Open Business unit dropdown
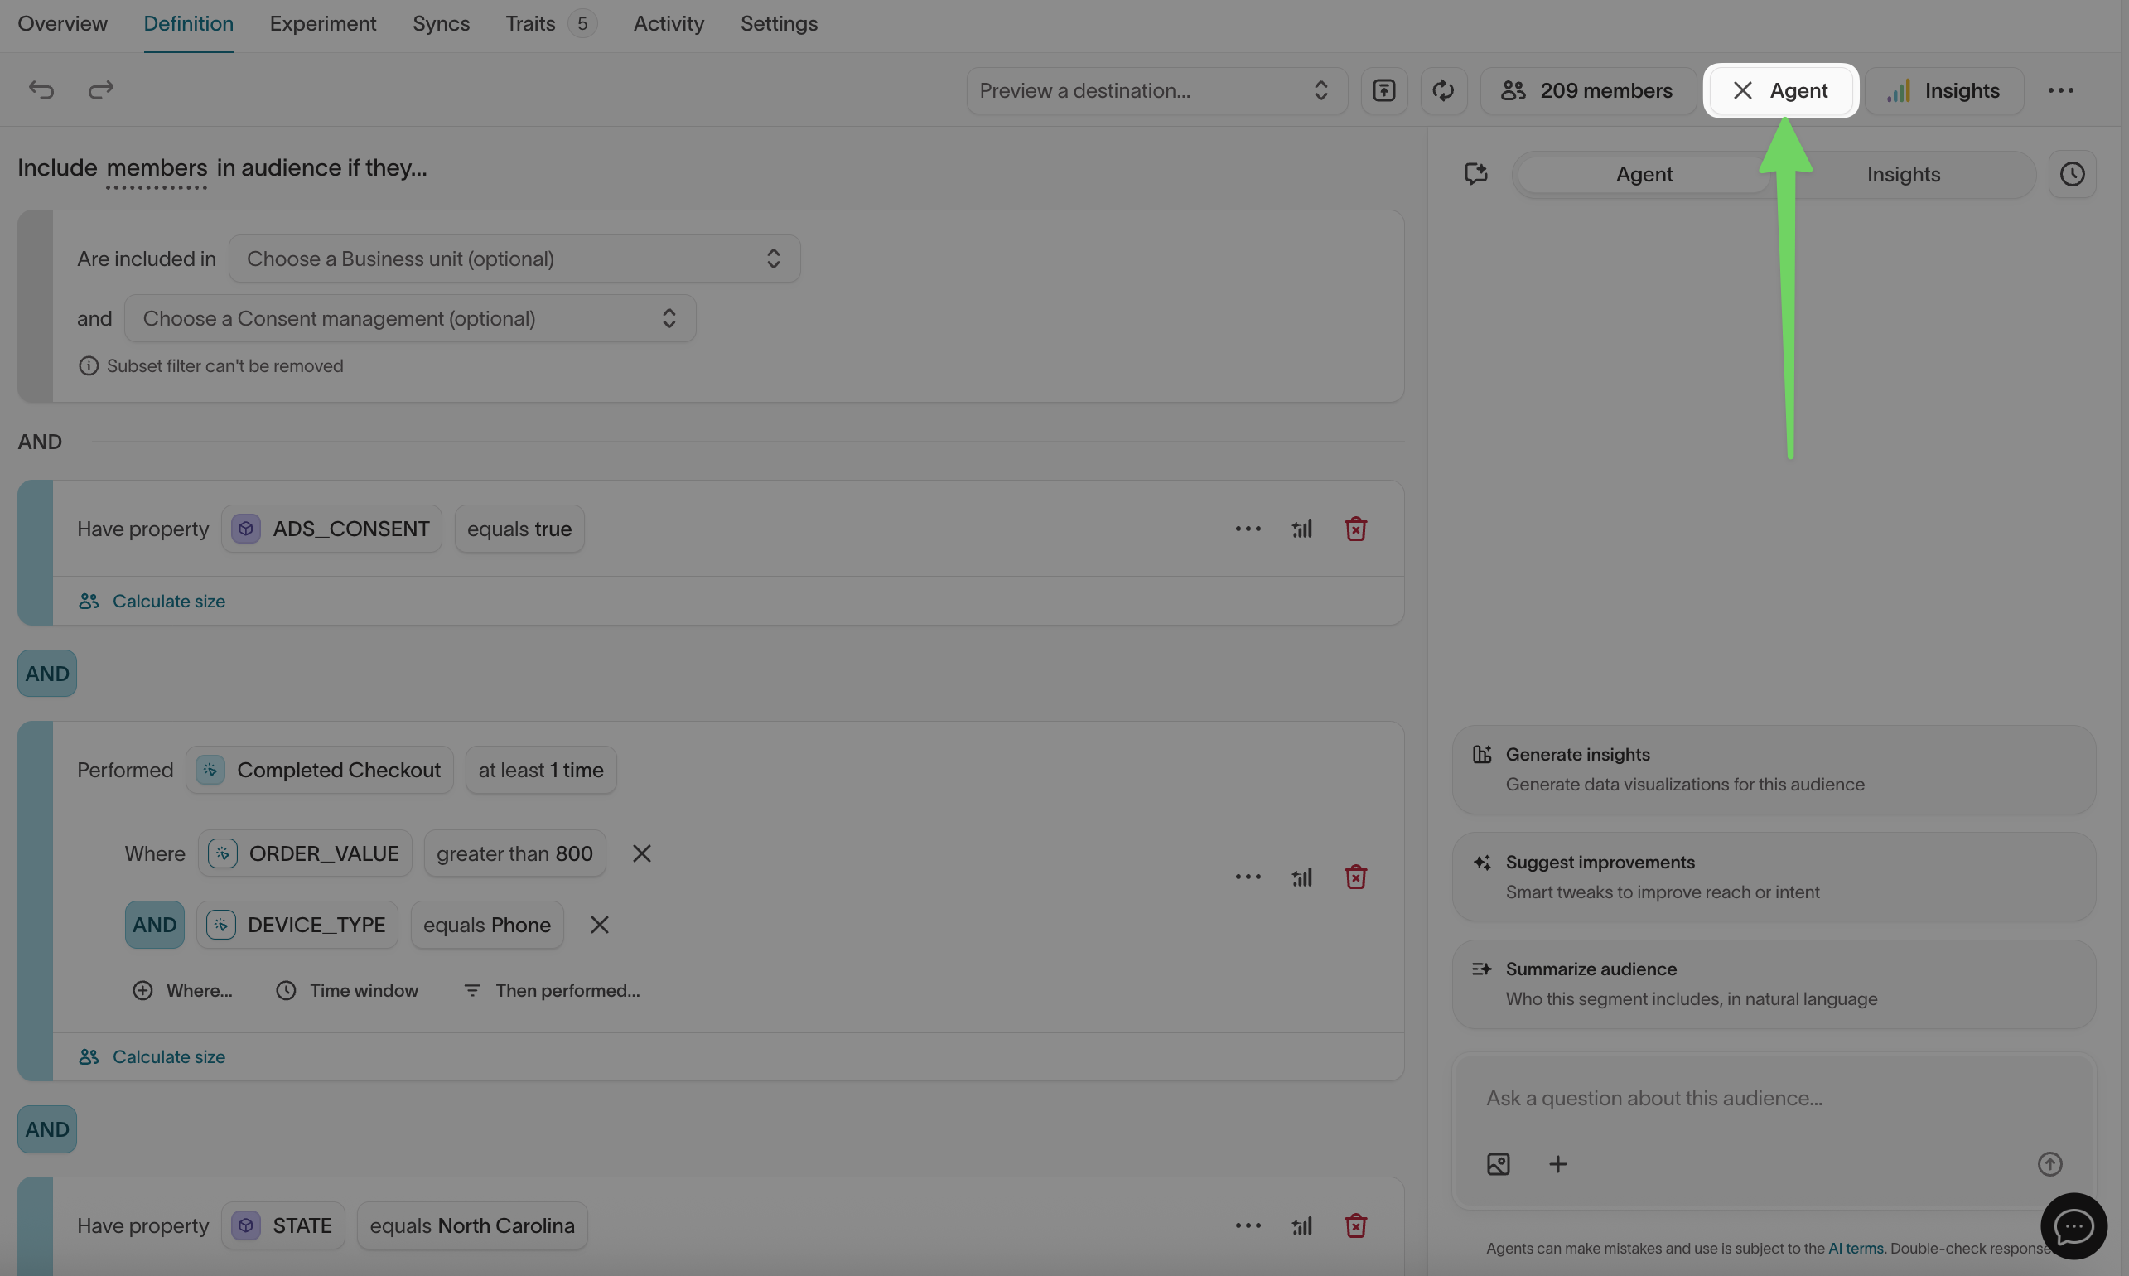2129x1276 pixels. (x=514, y=259)
